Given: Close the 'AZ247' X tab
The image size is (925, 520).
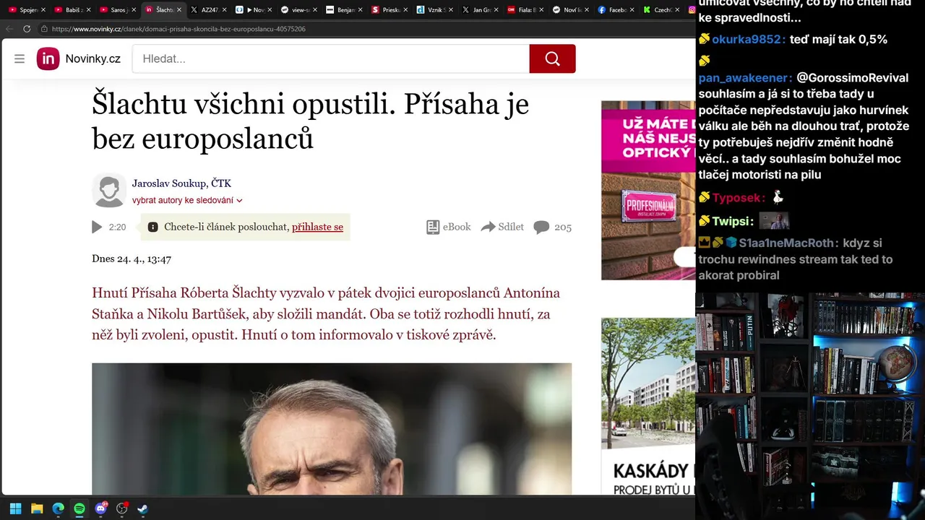Looking at the screenshot, I should [x=225, y=10].
